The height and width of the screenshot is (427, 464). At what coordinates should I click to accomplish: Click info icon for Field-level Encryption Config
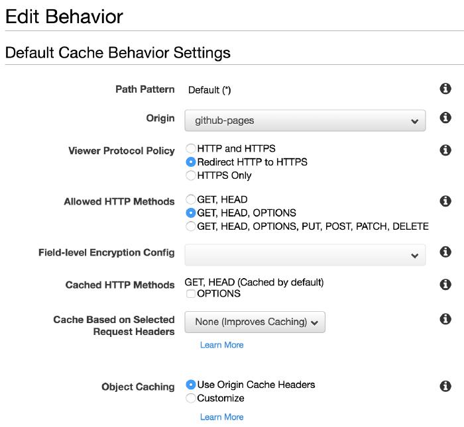click(445, 252)
